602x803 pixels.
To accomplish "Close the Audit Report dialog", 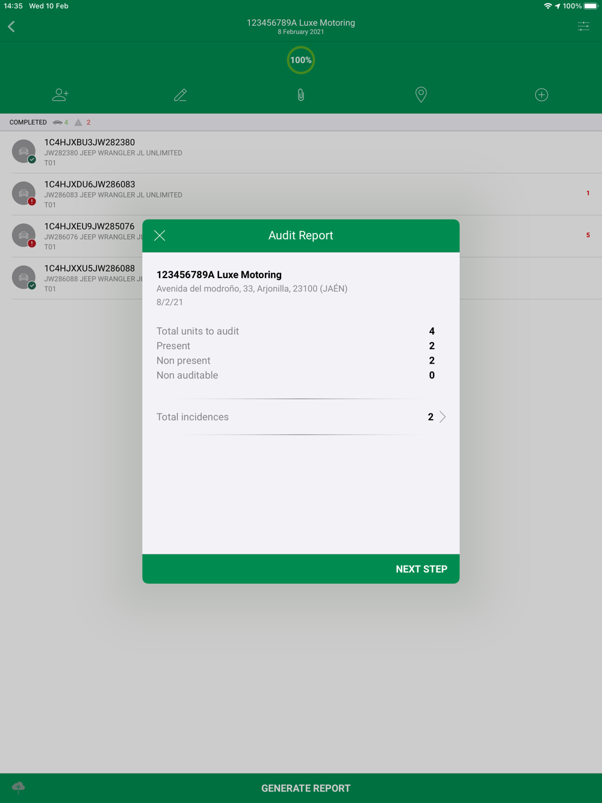I will [160, 235].
